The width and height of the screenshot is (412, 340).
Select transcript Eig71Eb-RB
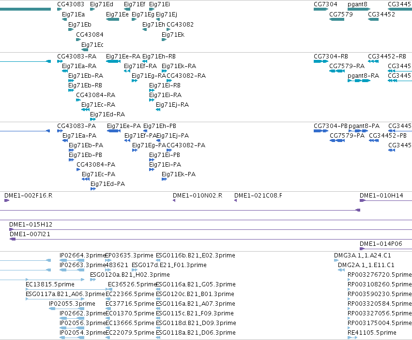tap(85, 85)
